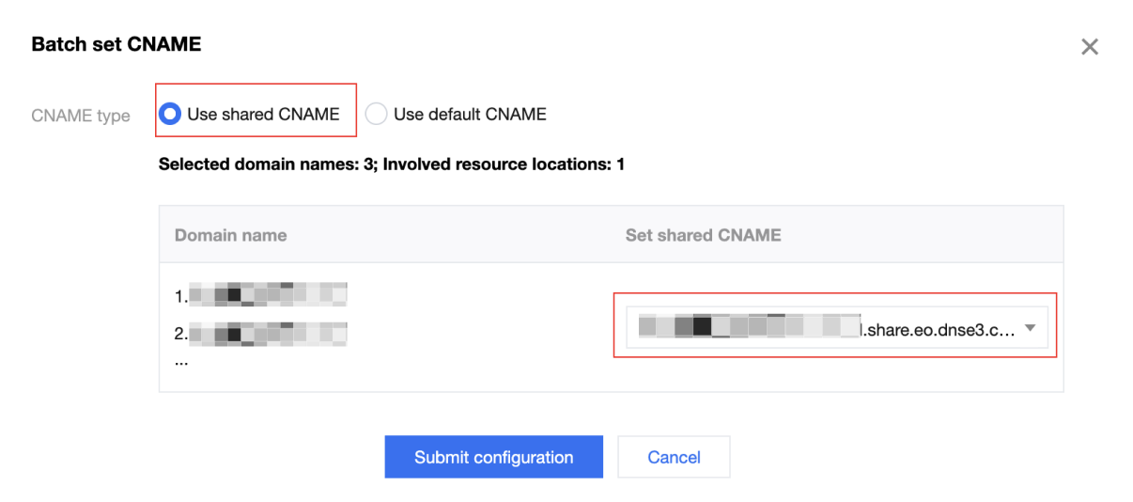Click the 'Use default CNAME' label text
Screen dimensions: 1133x502
(470, 115)
